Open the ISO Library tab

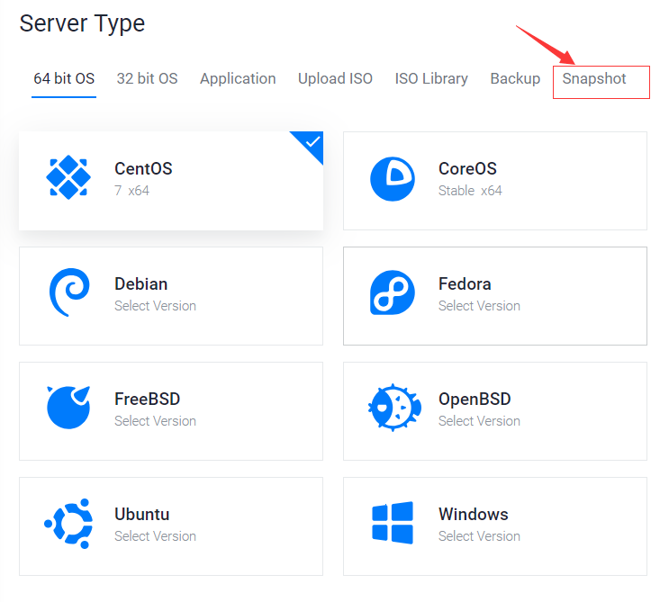(431, 79)
